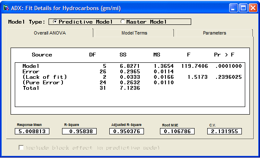
Task: Click the DF column header
Action: pos(92,55)
